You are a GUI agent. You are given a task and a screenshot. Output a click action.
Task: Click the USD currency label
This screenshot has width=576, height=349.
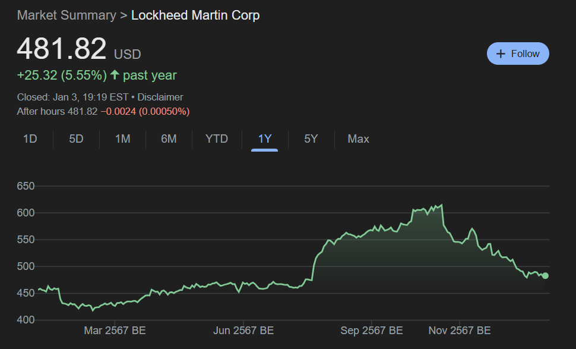[x=128, y=55]
